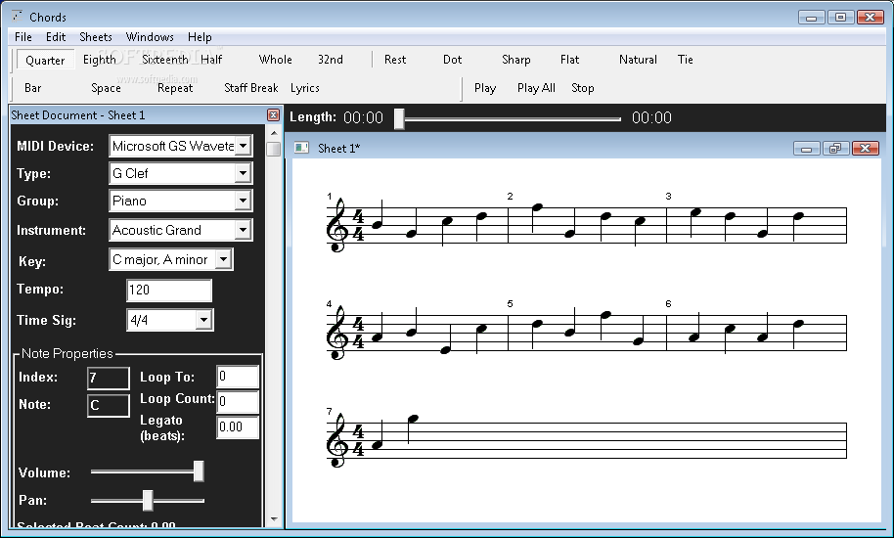
Task: Toggle the Dot toolbar button
Action: coord(452,60)
